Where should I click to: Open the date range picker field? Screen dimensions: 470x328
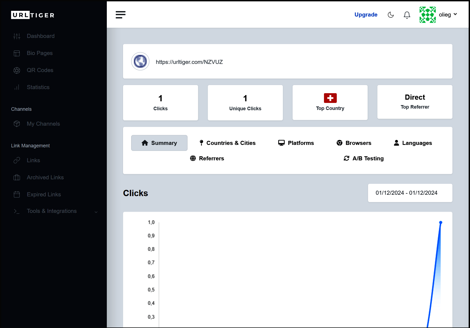point(410,193)
